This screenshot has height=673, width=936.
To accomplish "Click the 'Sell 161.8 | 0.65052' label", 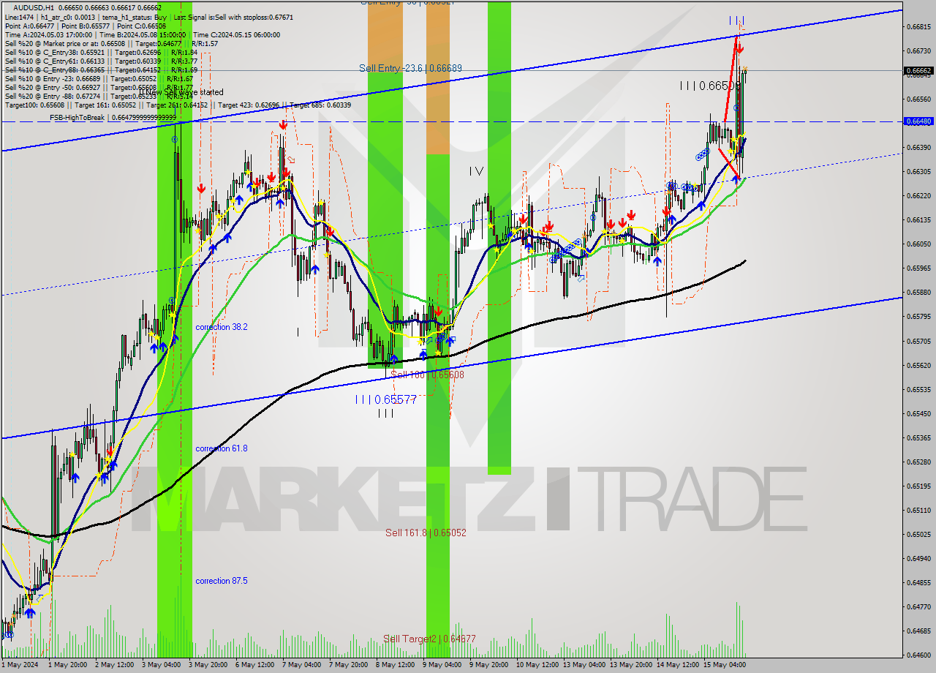I will tap(426, 533).
